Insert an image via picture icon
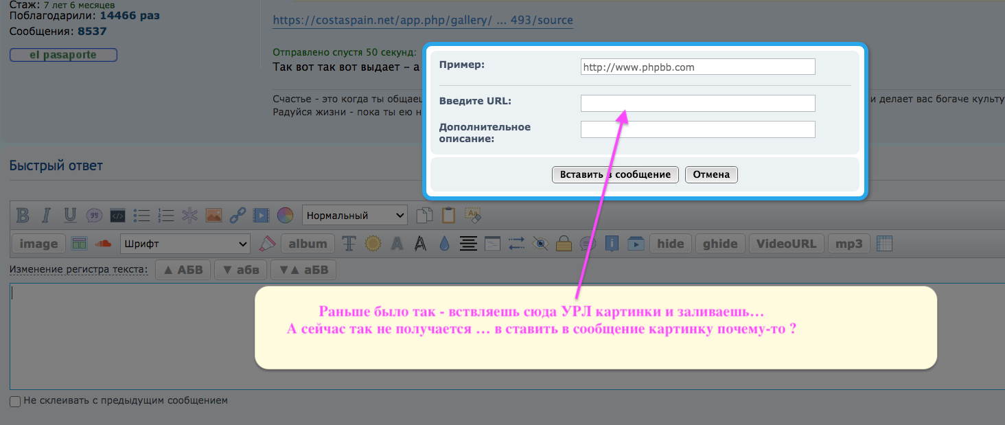 (213, 216)
